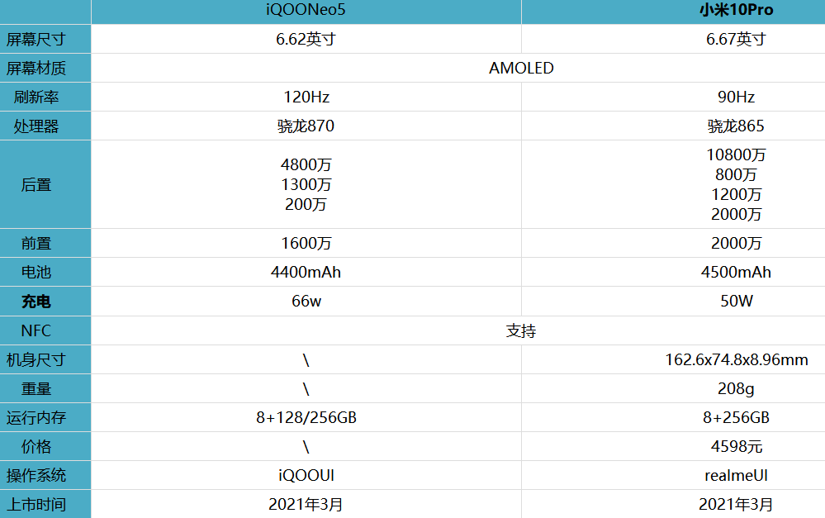Viewport: 825px width, 518px height.
Task: Click 2021年3月 under the 小米10Pro column
Action: (x=736, y=504)
